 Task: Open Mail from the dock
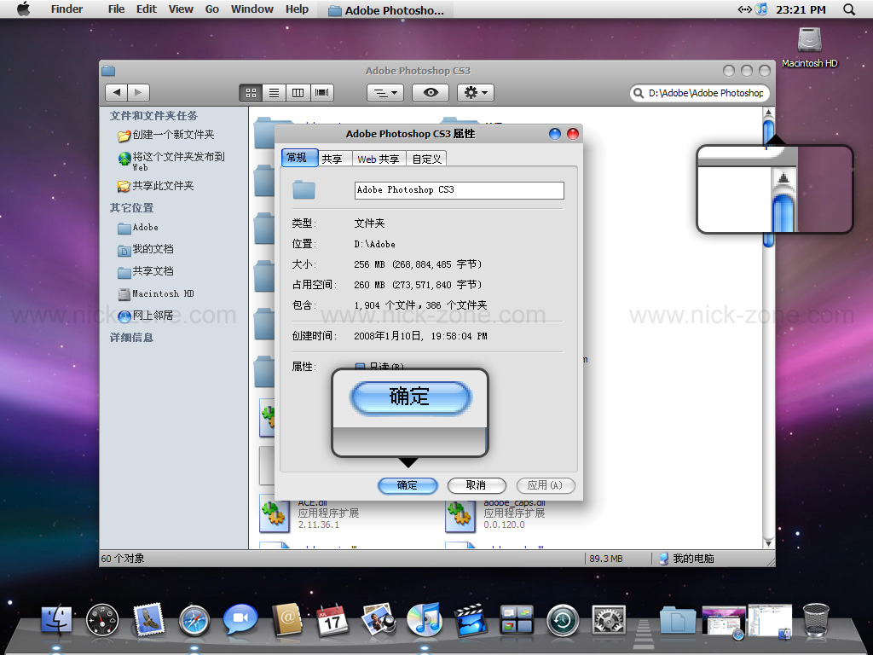click(149, 619)
